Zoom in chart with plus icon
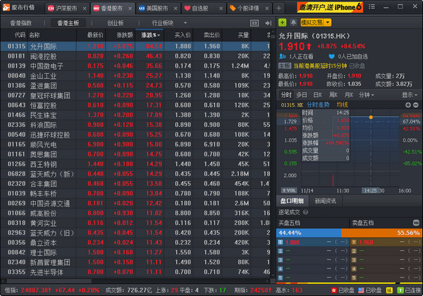 click(x=407, y=105)
